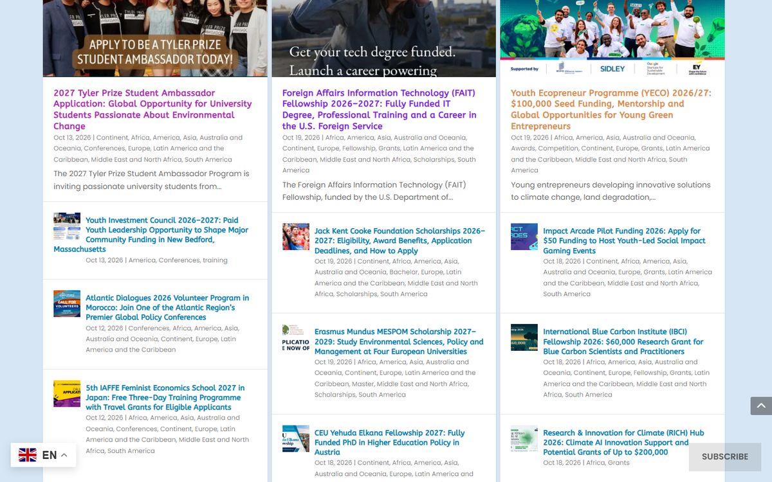Open Erasmus Mundus MESPOM Scholarship article
Viewport: 772px width, 482px height.
tap(399, 341)
